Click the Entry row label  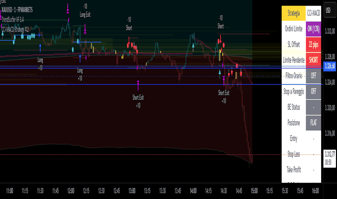(294, 139)
